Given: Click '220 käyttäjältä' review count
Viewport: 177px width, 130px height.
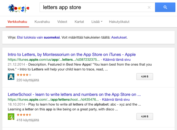Looking at the screenshot, I should click(x=28, y=80).
